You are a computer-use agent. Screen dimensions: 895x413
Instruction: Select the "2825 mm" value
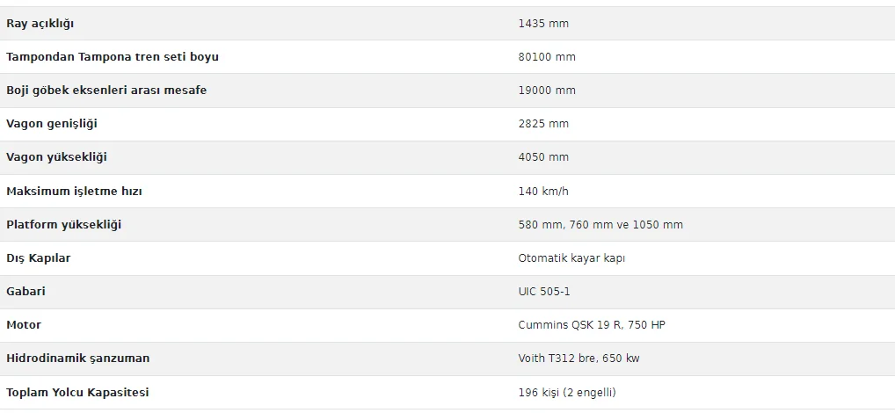(x=543, y=124)
